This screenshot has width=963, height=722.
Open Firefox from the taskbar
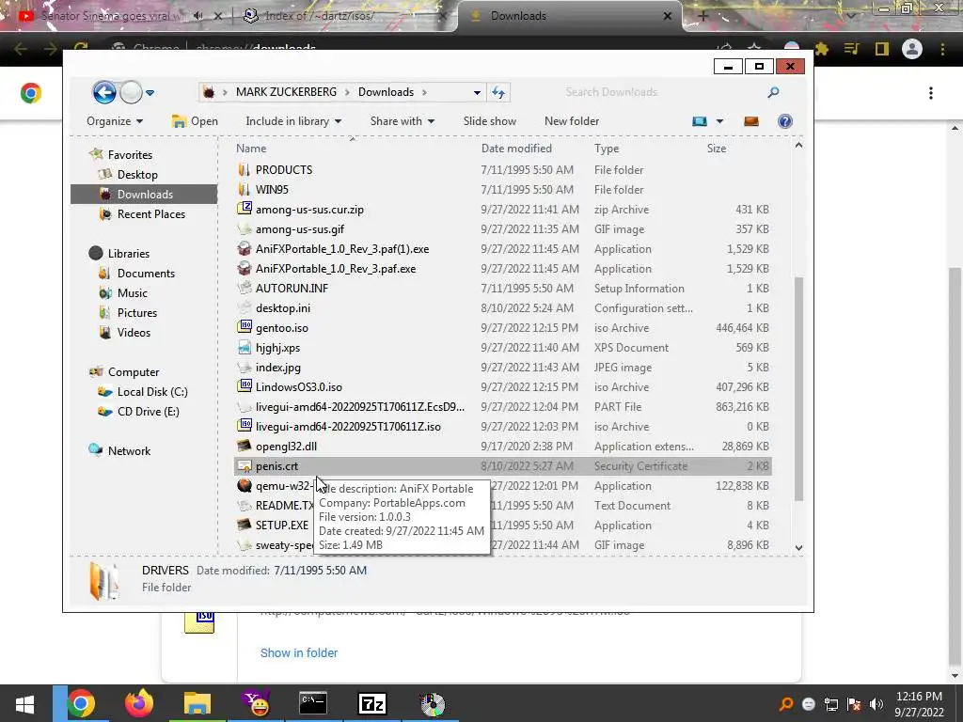click(139, 703)
